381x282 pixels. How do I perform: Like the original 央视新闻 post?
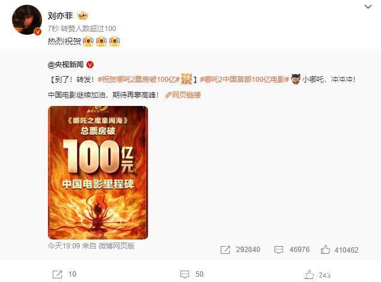[x=325, y=250]
